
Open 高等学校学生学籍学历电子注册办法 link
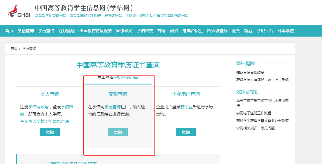pyautogui.click(x=262, y=103)
